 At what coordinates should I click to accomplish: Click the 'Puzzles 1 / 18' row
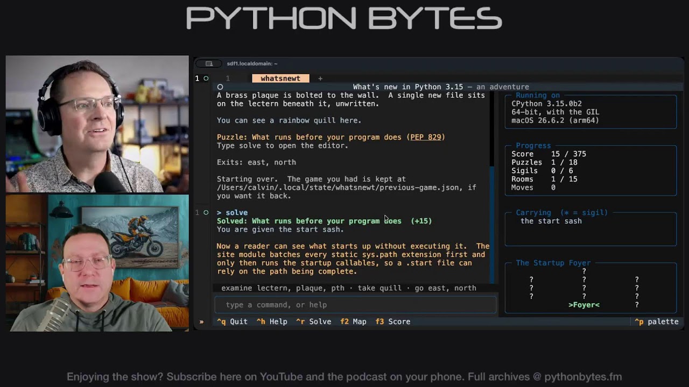point(544,162)
